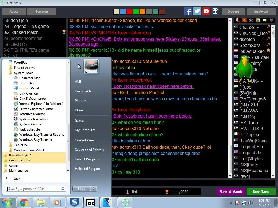
Task: Open Google Chrome from the taskbar
Action: click(x=24, y=203)
